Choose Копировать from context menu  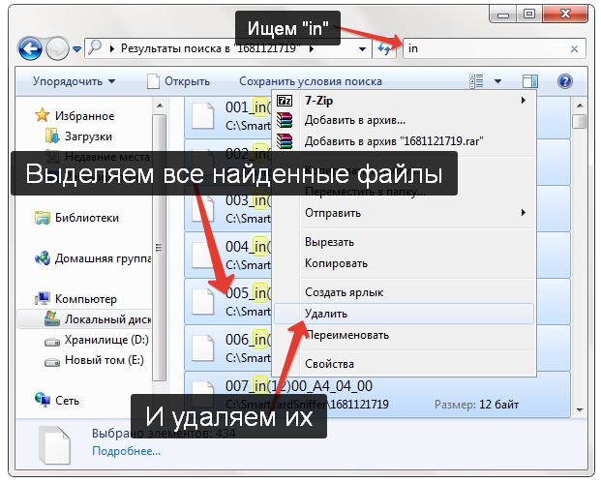pos(404,263)
